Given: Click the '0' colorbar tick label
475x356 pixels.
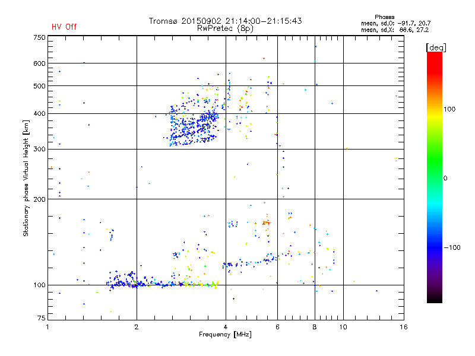Looking at the screenshot, I should (445, 179).
